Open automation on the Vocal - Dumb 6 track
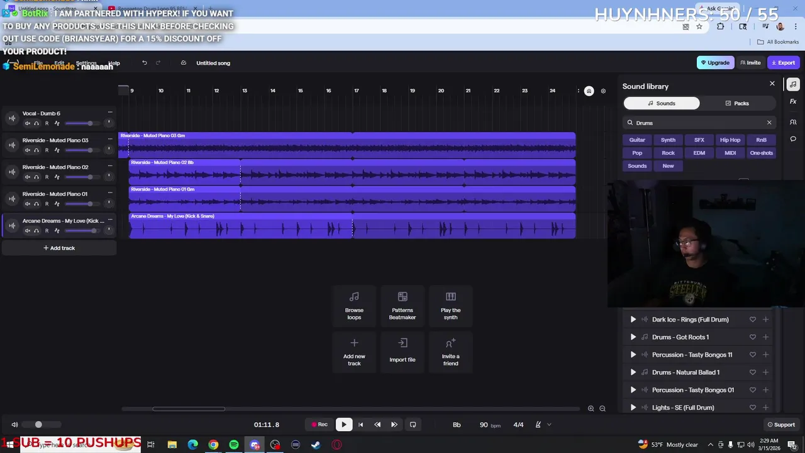This screenshot has height=453, width=805. click(x=57, y=123)
